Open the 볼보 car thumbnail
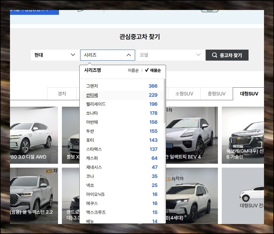 tap(71, 135)
